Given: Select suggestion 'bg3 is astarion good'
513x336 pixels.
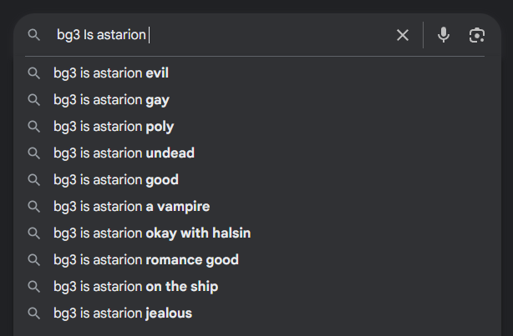Looking at the screenshot, I should click(116, 180).
